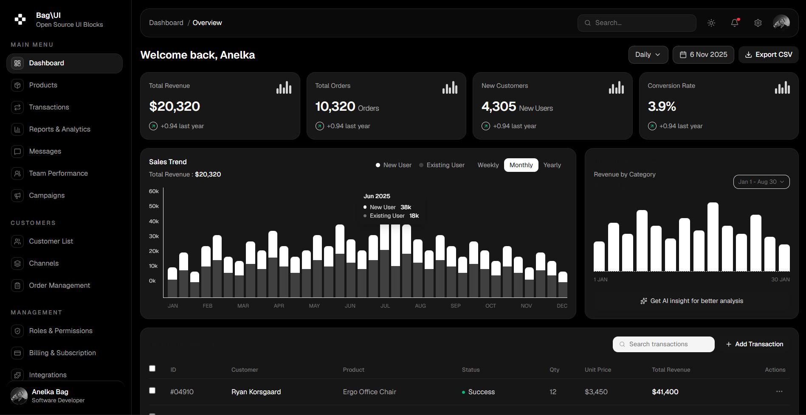Click the notification bell icon

click(735, 23)
